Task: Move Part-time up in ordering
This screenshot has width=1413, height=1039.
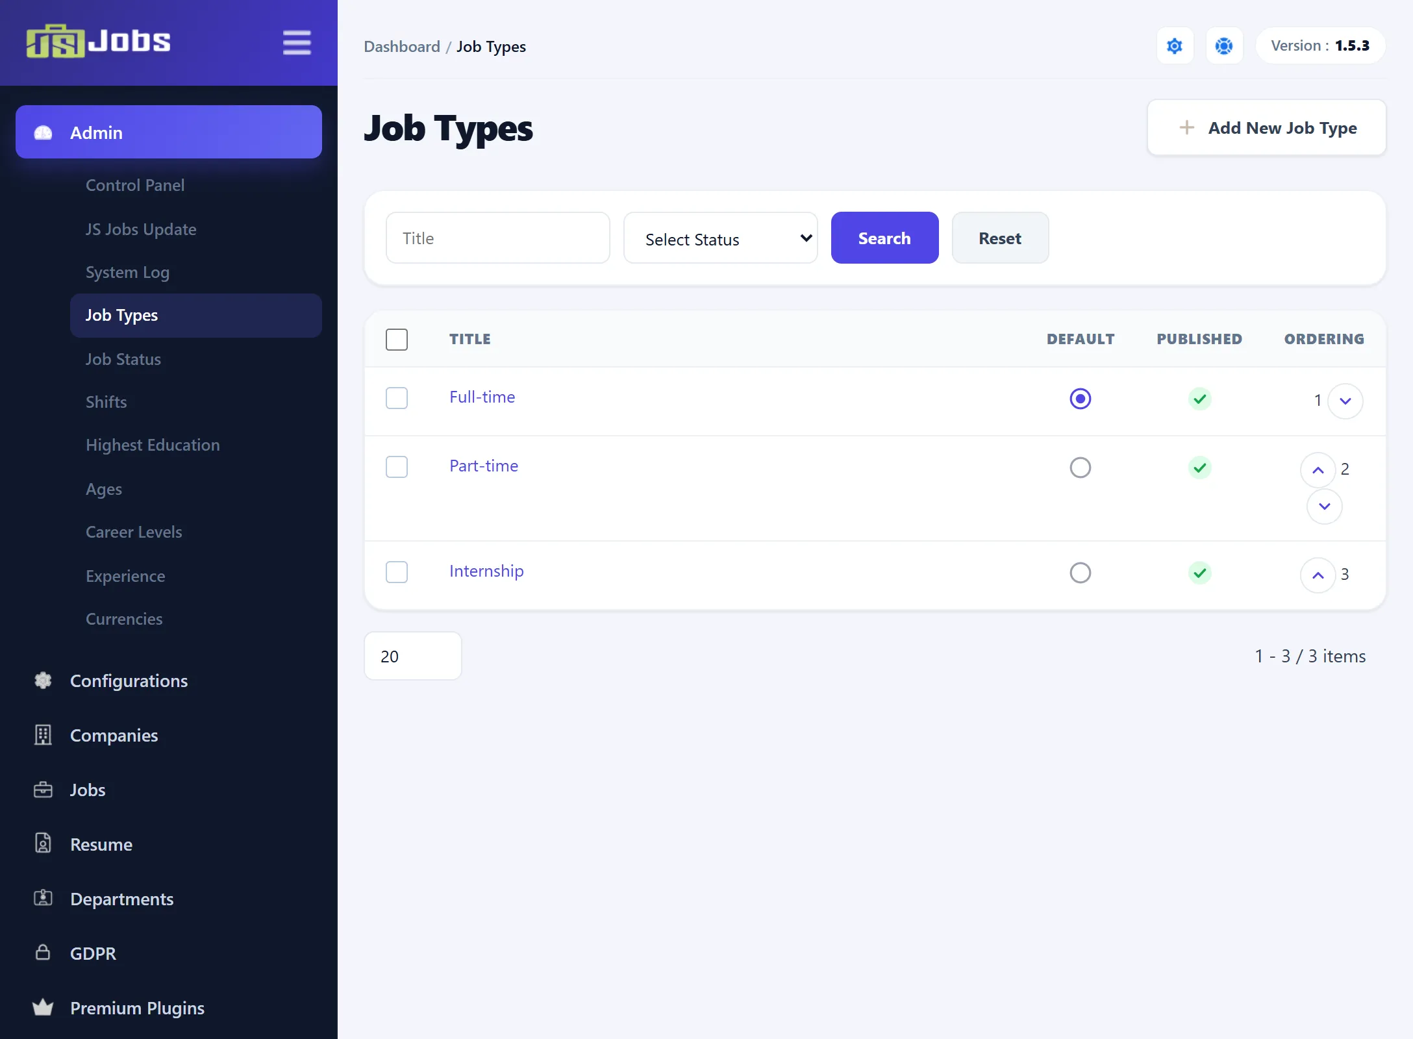Action: point(1318,470)
